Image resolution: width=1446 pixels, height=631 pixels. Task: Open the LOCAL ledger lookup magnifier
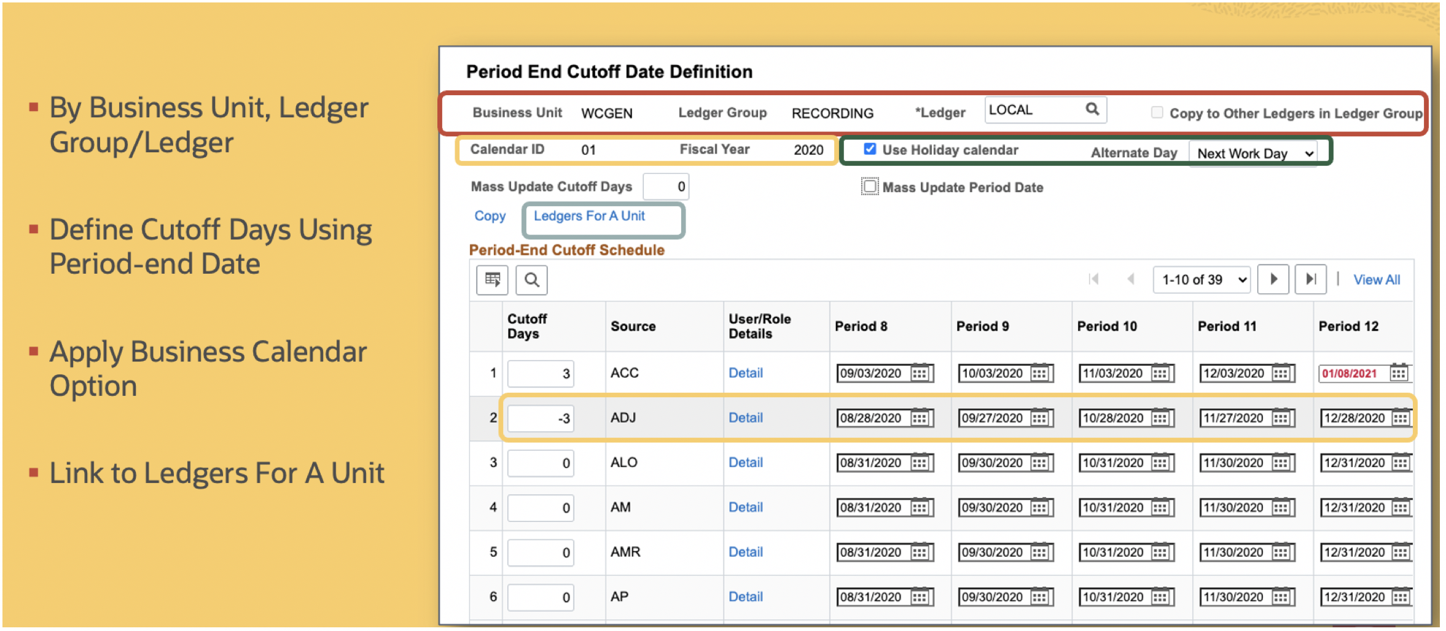1093,110
